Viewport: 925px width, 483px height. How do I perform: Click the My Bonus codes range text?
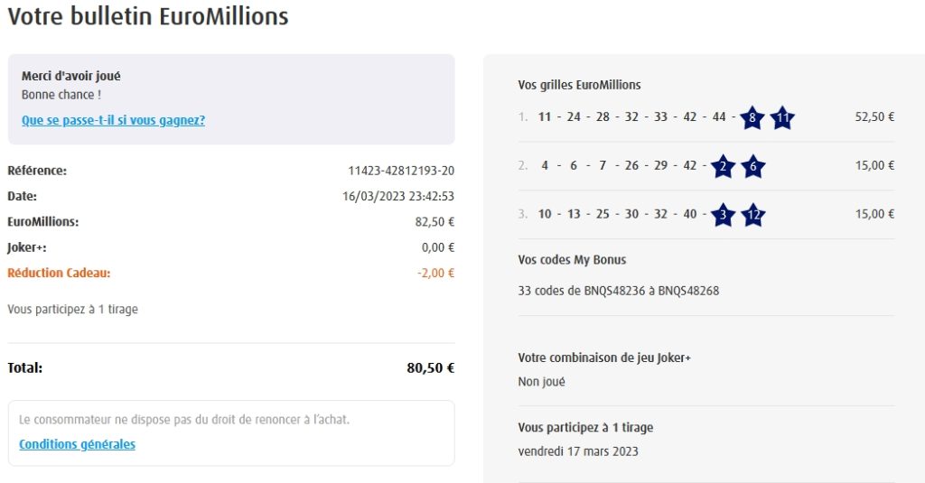[619, 291]
